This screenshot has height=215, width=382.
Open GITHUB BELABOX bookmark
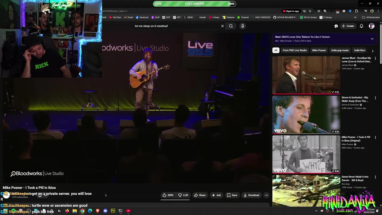285,17
